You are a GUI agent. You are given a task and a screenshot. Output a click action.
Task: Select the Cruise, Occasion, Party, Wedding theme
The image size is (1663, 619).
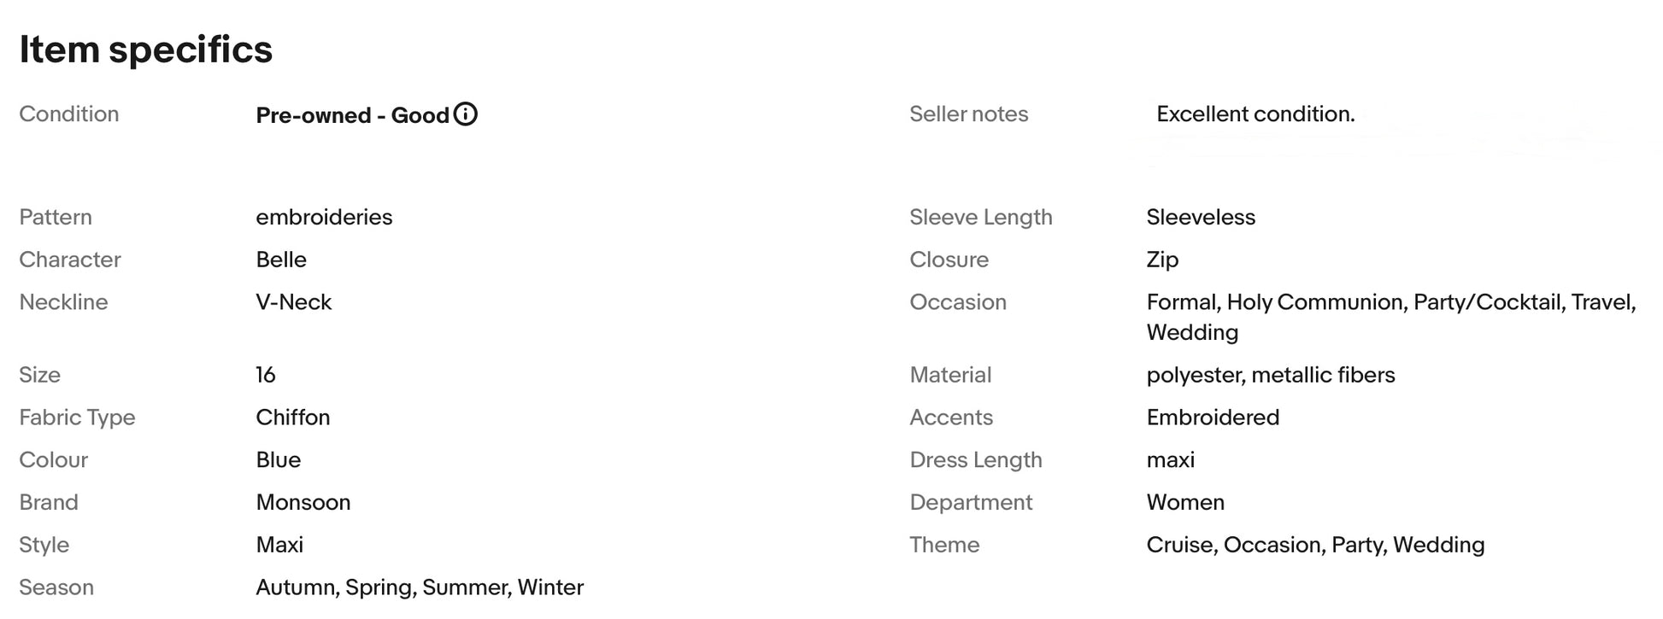[1315, 545]
